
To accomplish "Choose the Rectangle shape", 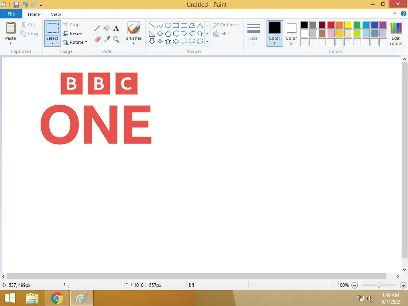I will (x=176, y=25).
